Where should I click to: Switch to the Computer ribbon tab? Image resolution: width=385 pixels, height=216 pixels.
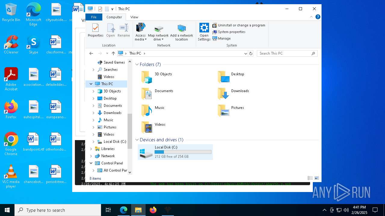[x=114, y=17]
